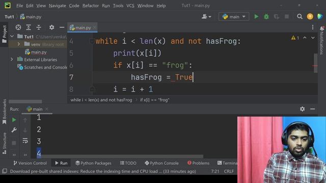
Task: Click Run tool window button in bottom bar
Action: tap(61, 163)
